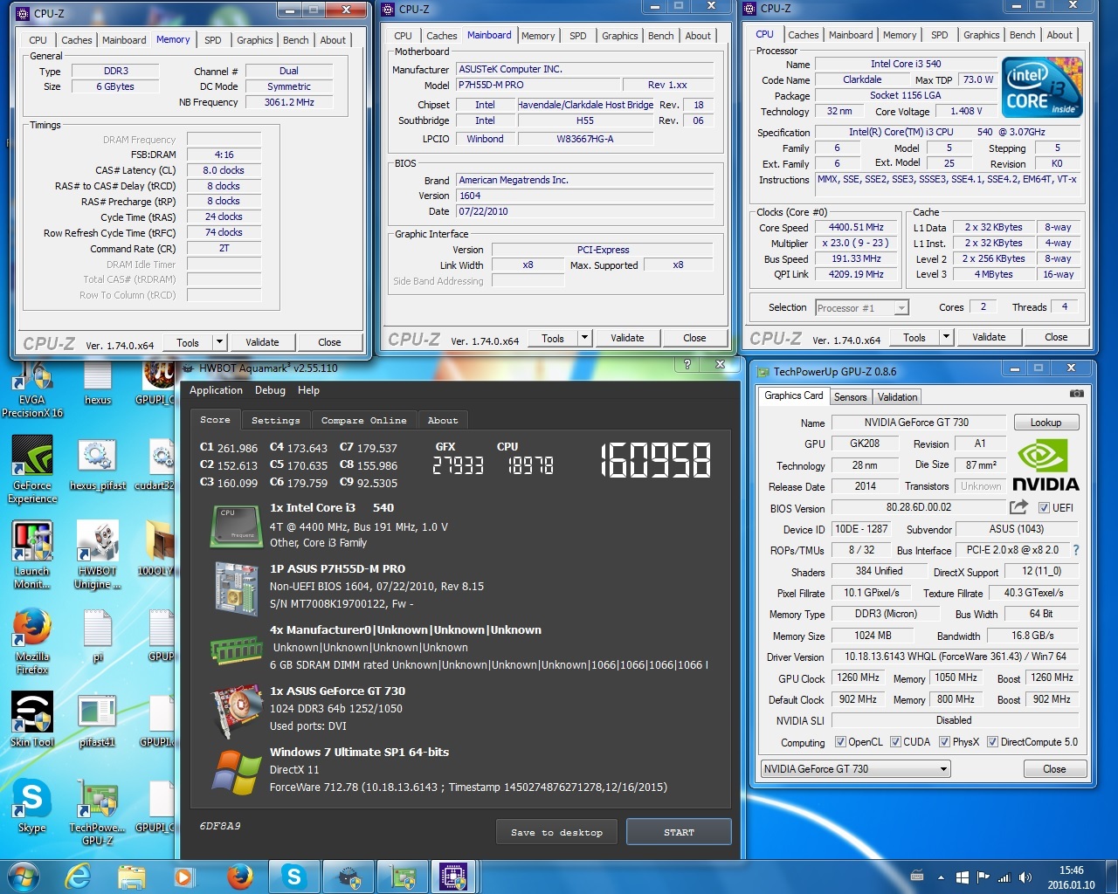This screenshot has width=1118, height=894.
Task: Open the pi text file on desktop
Action: [x=98, y=636]
